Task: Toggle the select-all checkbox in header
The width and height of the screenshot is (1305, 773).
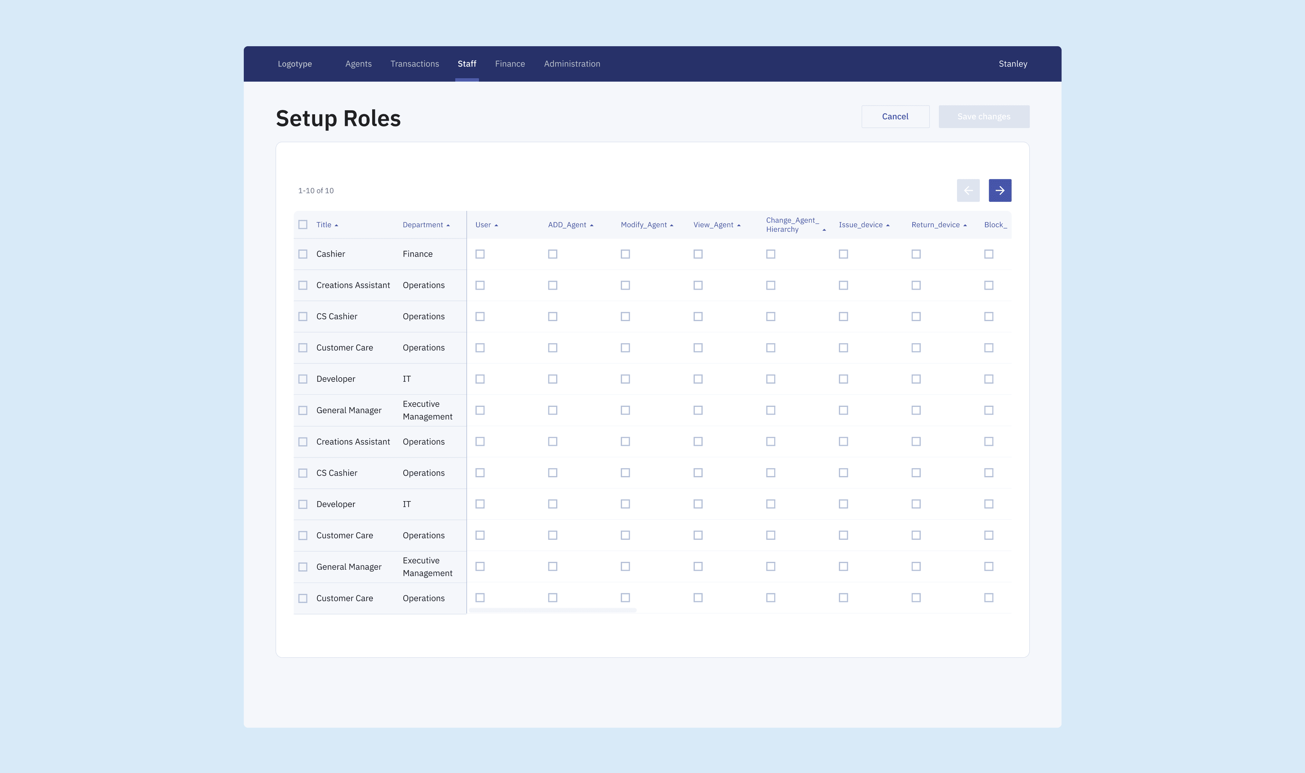Action: tap(303, 225)
